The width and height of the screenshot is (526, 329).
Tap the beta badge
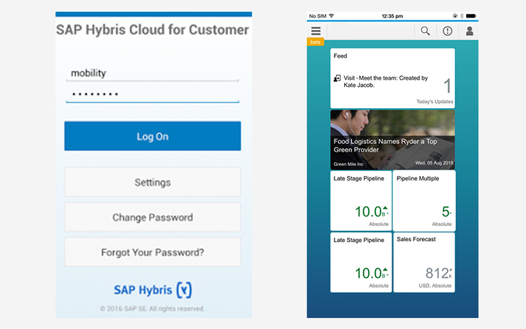[x=316, y=42]
